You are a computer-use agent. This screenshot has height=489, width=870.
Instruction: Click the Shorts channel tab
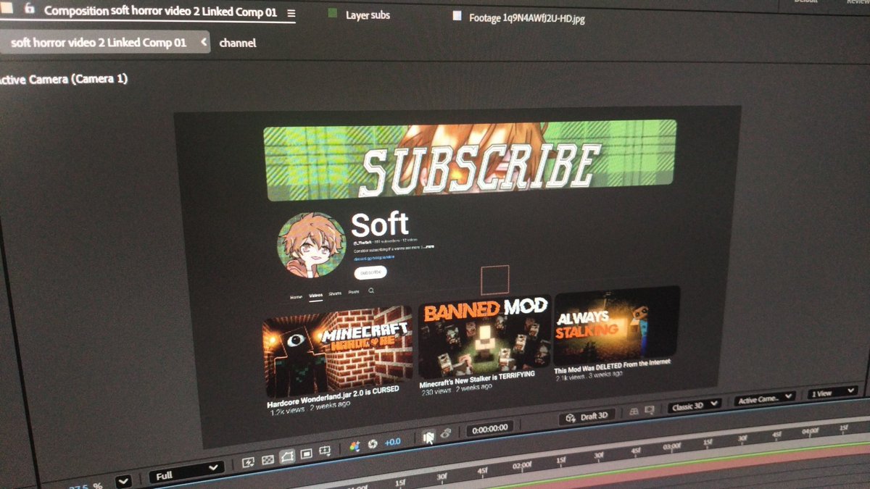coord(335,293)
